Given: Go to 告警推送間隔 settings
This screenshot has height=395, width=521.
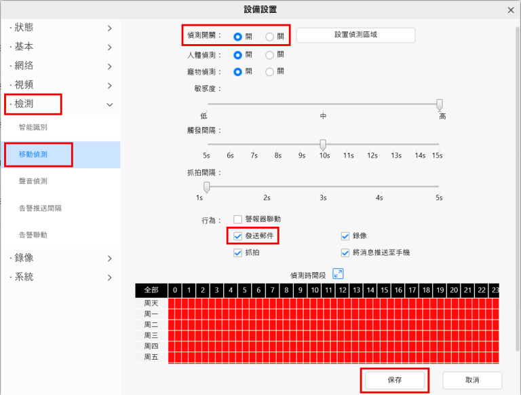Looking at the screenshot, I should 40,208.
